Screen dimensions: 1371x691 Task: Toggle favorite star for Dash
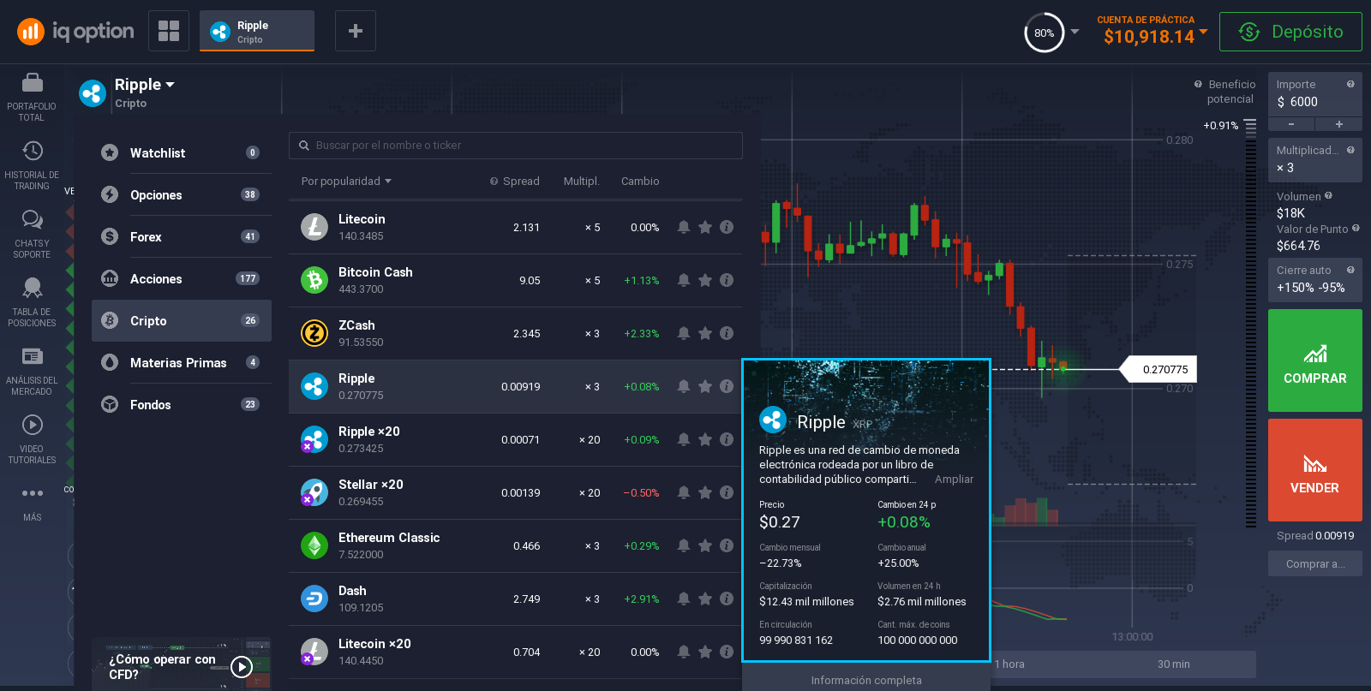click(x=705, y=599)
